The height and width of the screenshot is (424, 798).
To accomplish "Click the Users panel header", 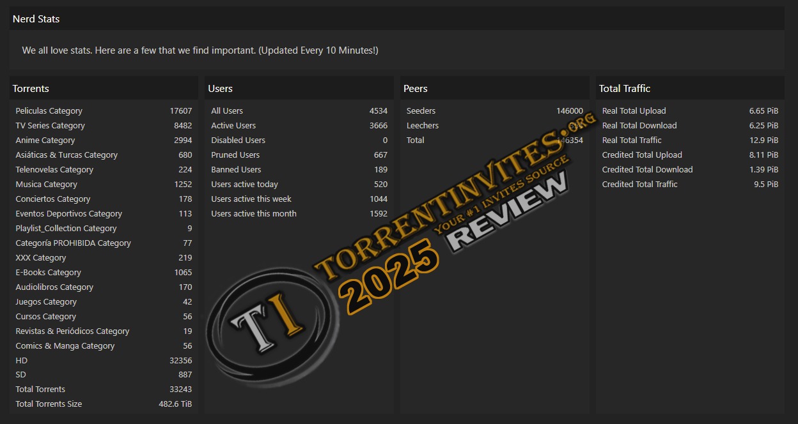I will 221,89.
